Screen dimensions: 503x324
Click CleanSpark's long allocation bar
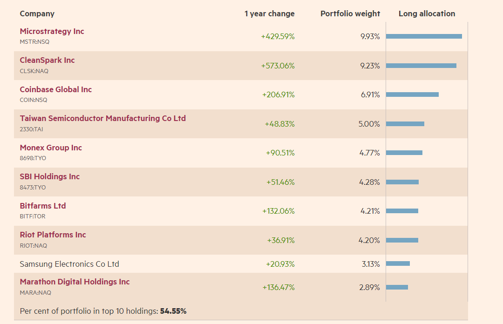coord(421,66)
